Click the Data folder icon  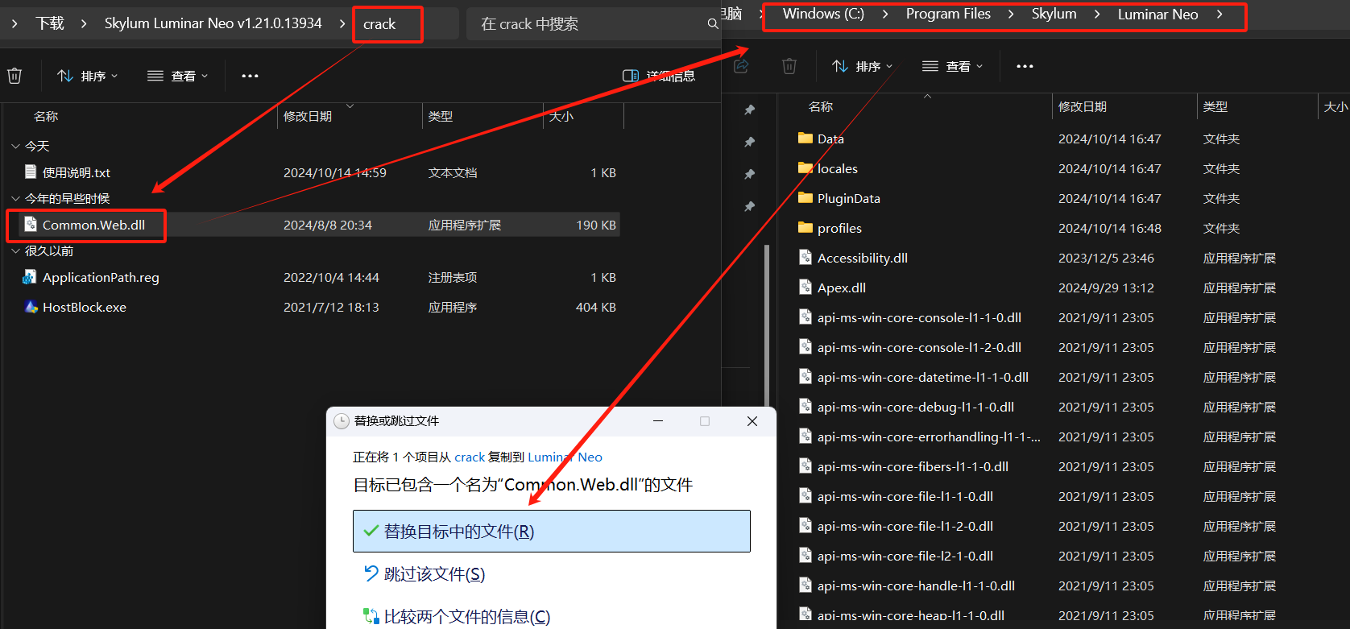(x=805, y=138)
